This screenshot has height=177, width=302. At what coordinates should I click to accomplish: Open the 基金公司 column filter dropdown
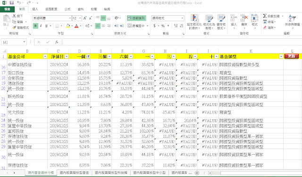pos(45,56)
